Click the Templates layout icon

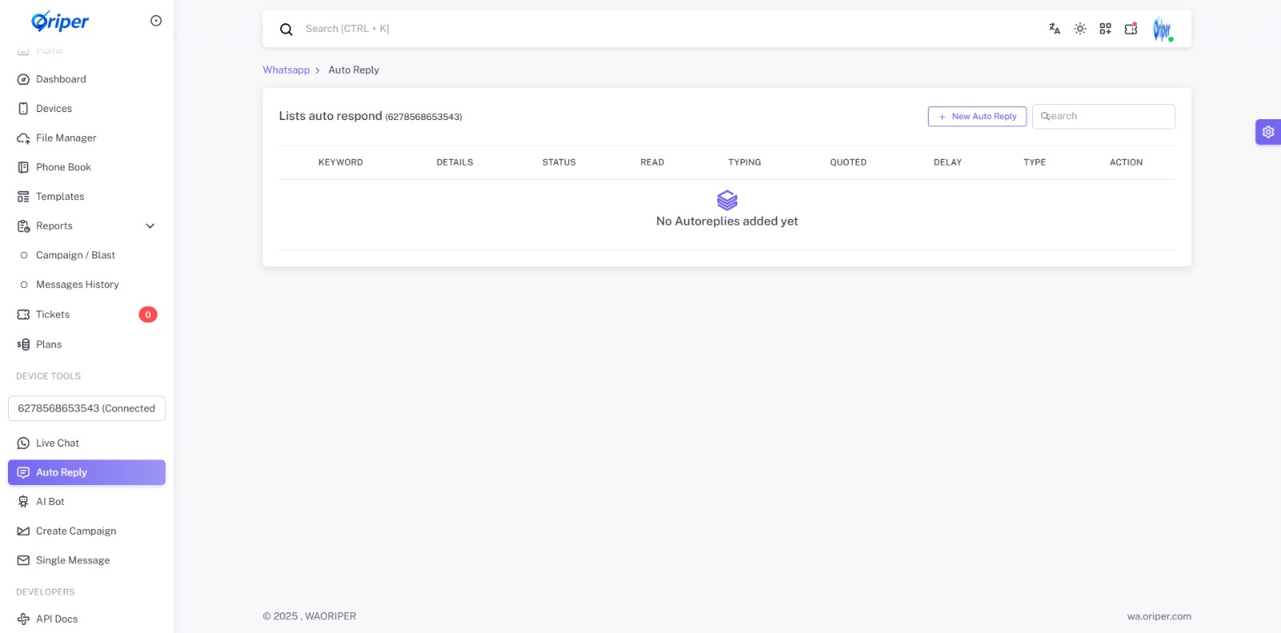[23, 197]
